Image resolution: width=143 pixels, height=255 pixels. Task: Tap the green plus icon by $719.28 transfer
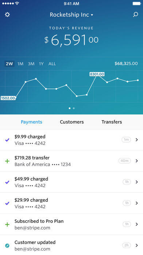(x=7, y=161)
